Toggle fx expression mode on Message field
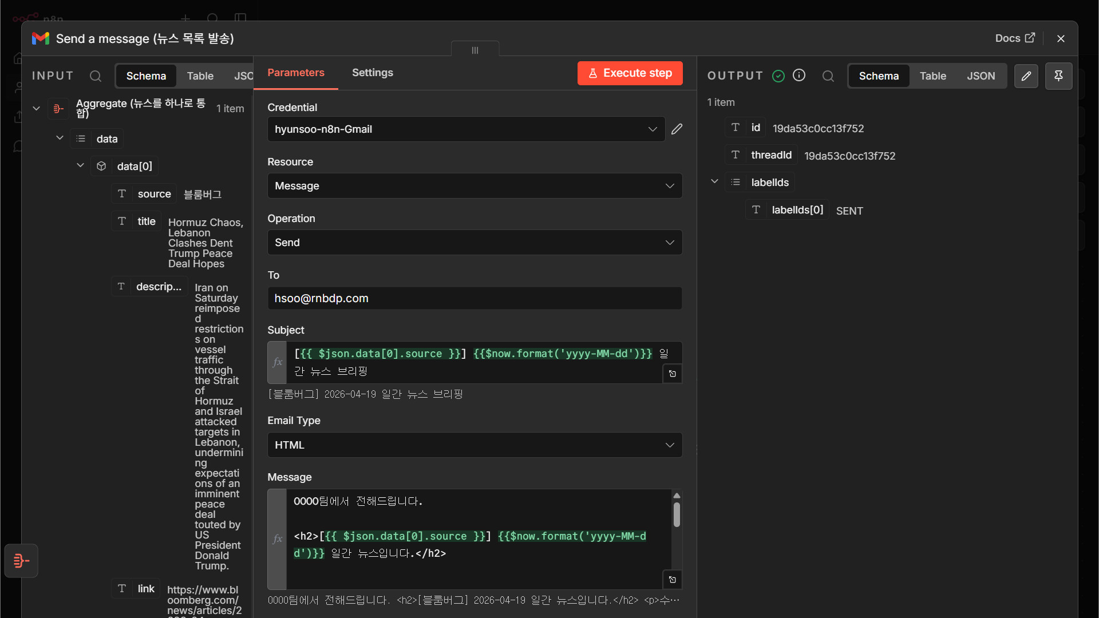Viewport: 1099px width, 618px height. (x=277, y=539)
